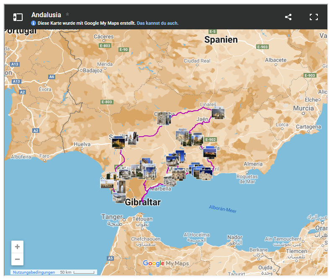Expand map to fullscreen view

click(x=314, y=17)
